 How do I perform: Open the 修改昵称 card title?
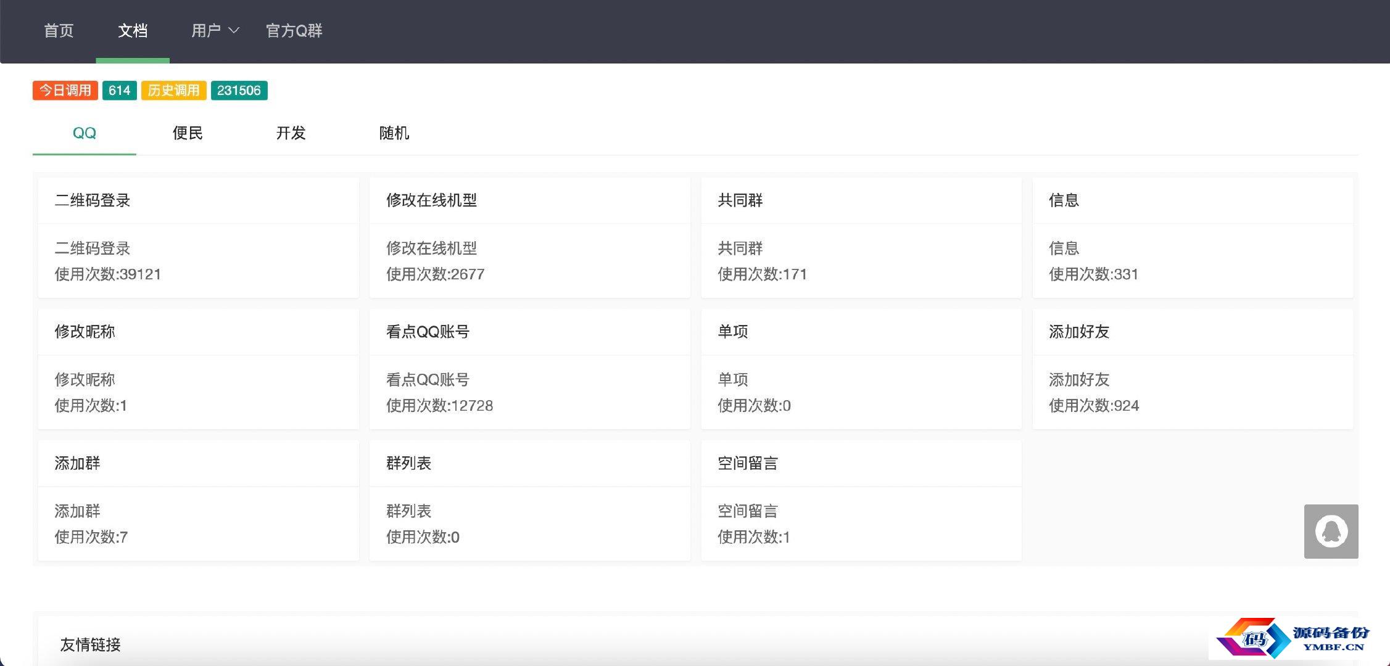point(85,332)
